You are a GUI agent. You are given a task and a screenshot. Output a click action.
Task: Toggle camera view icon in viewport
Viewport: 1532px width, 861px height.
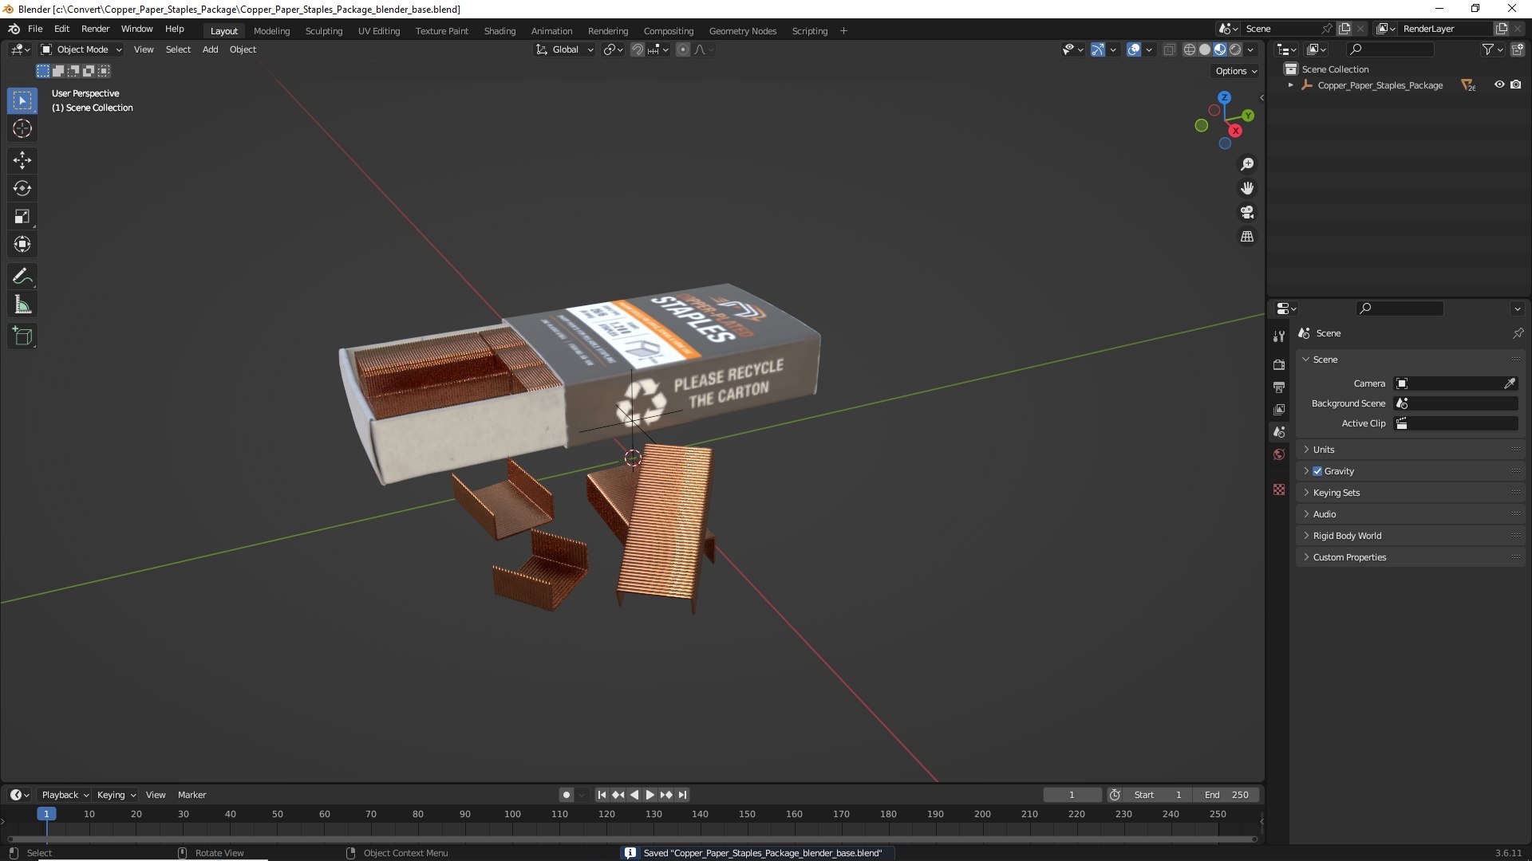(x=1246, y=212)
